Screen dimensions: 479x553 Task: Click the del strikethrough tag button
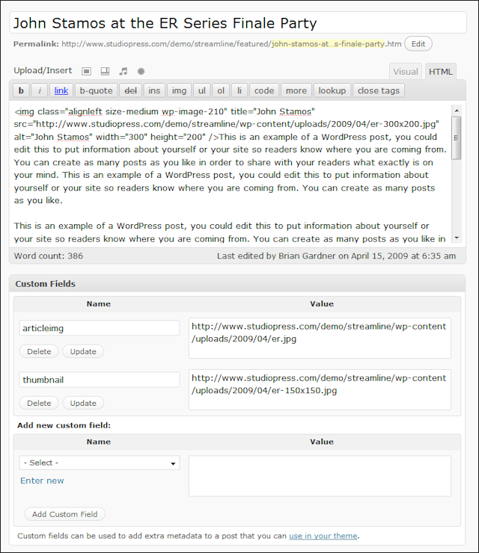coord(131,90)
